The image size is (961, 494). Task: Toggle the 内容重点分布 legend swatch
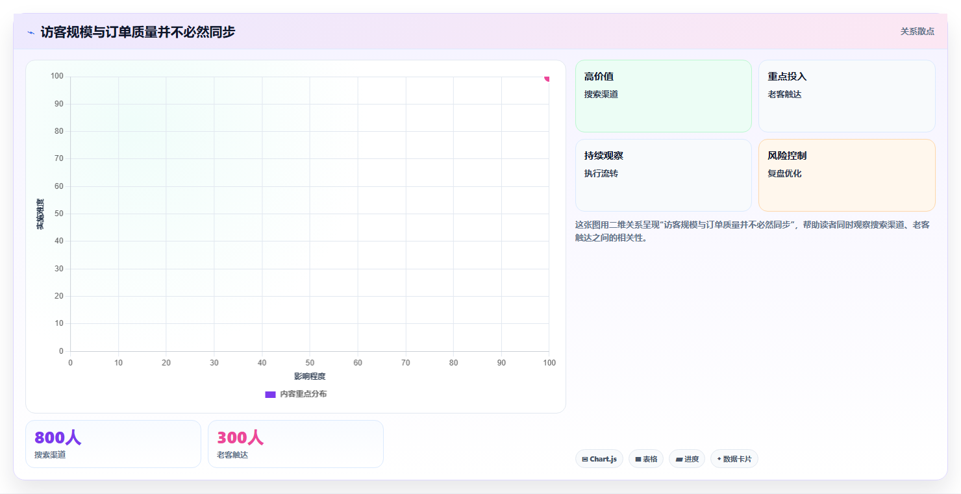[x=270, y=394]
